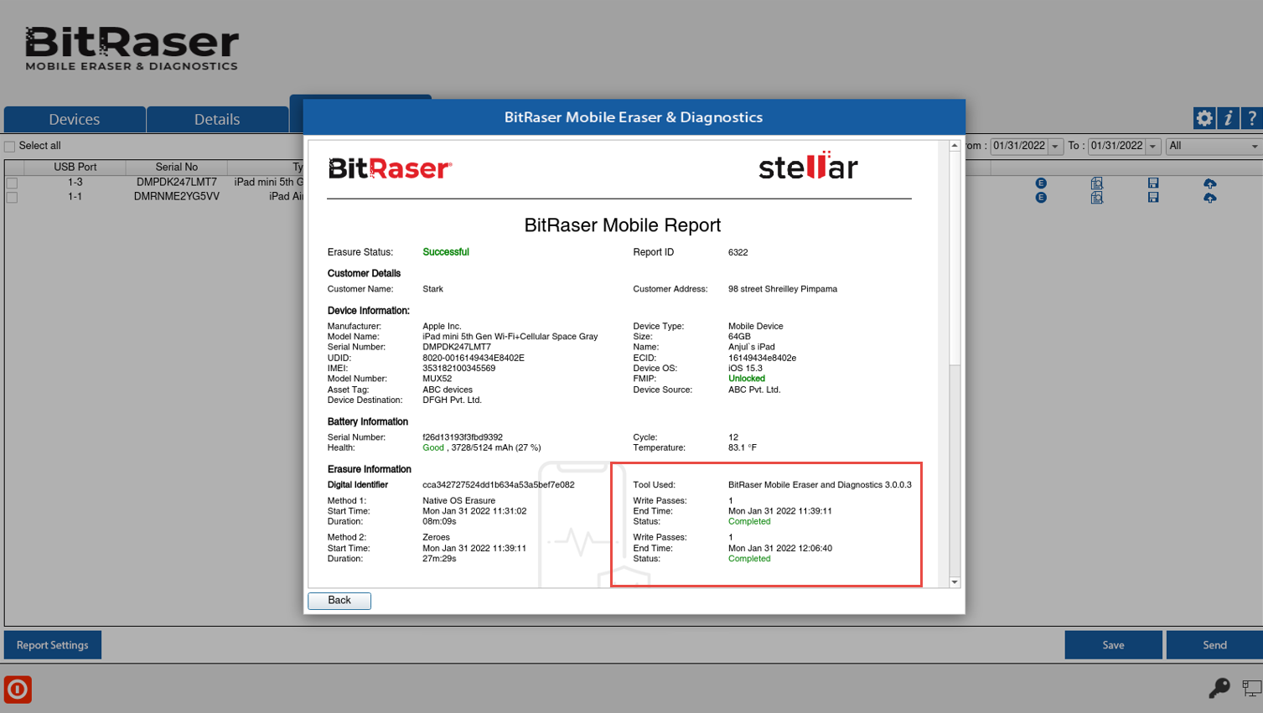Screen dimensions: 1263x713
Task: Click the E erasure icon for DMPDK247LMT7 row
Action: point(1041,183)
